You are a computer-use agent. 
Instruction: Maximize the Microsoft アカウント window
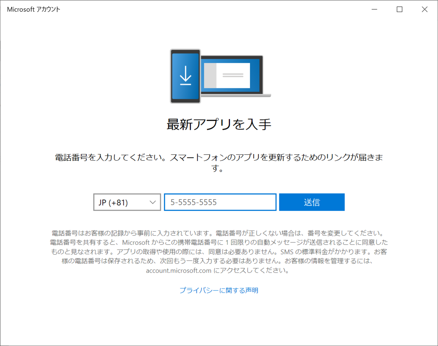[x=400, y=9]
